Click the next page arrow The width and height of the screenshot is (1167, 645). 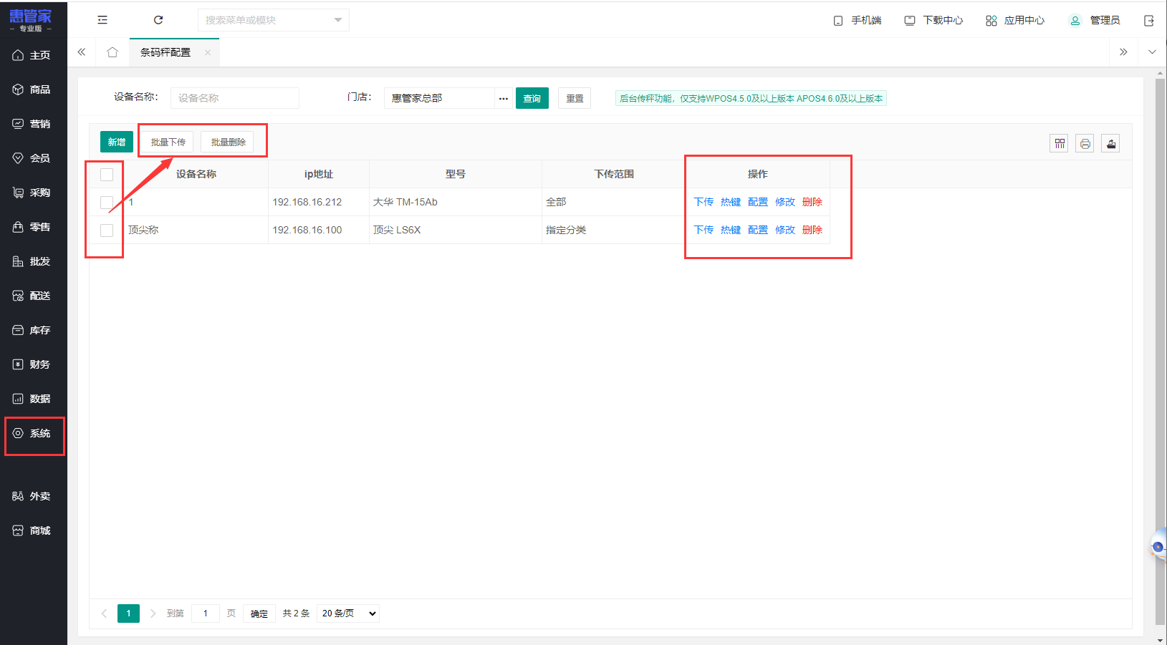[153, 614]
